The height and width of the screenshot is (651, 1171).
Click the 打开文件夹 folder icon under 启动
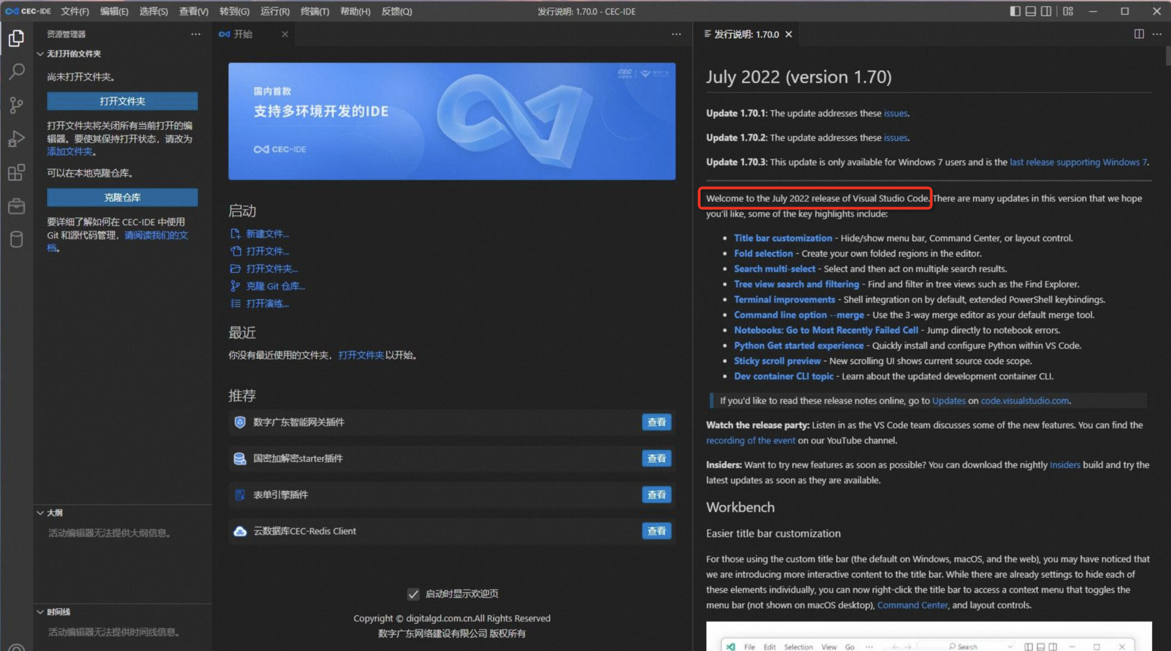[236, 268]
